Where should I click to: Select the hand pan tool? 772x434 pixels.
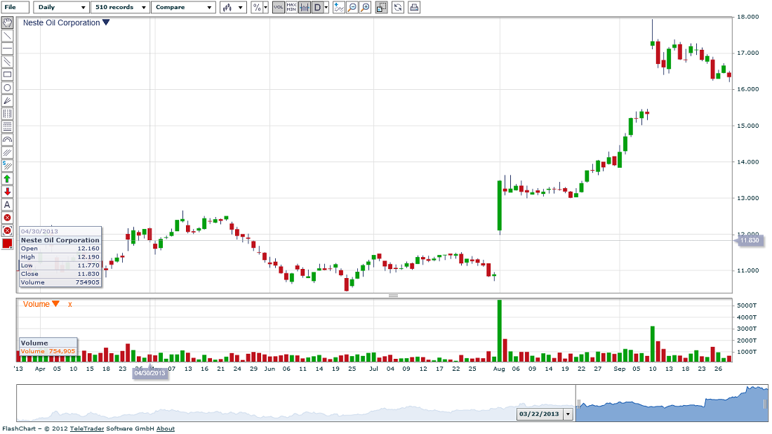pos(7,22)
